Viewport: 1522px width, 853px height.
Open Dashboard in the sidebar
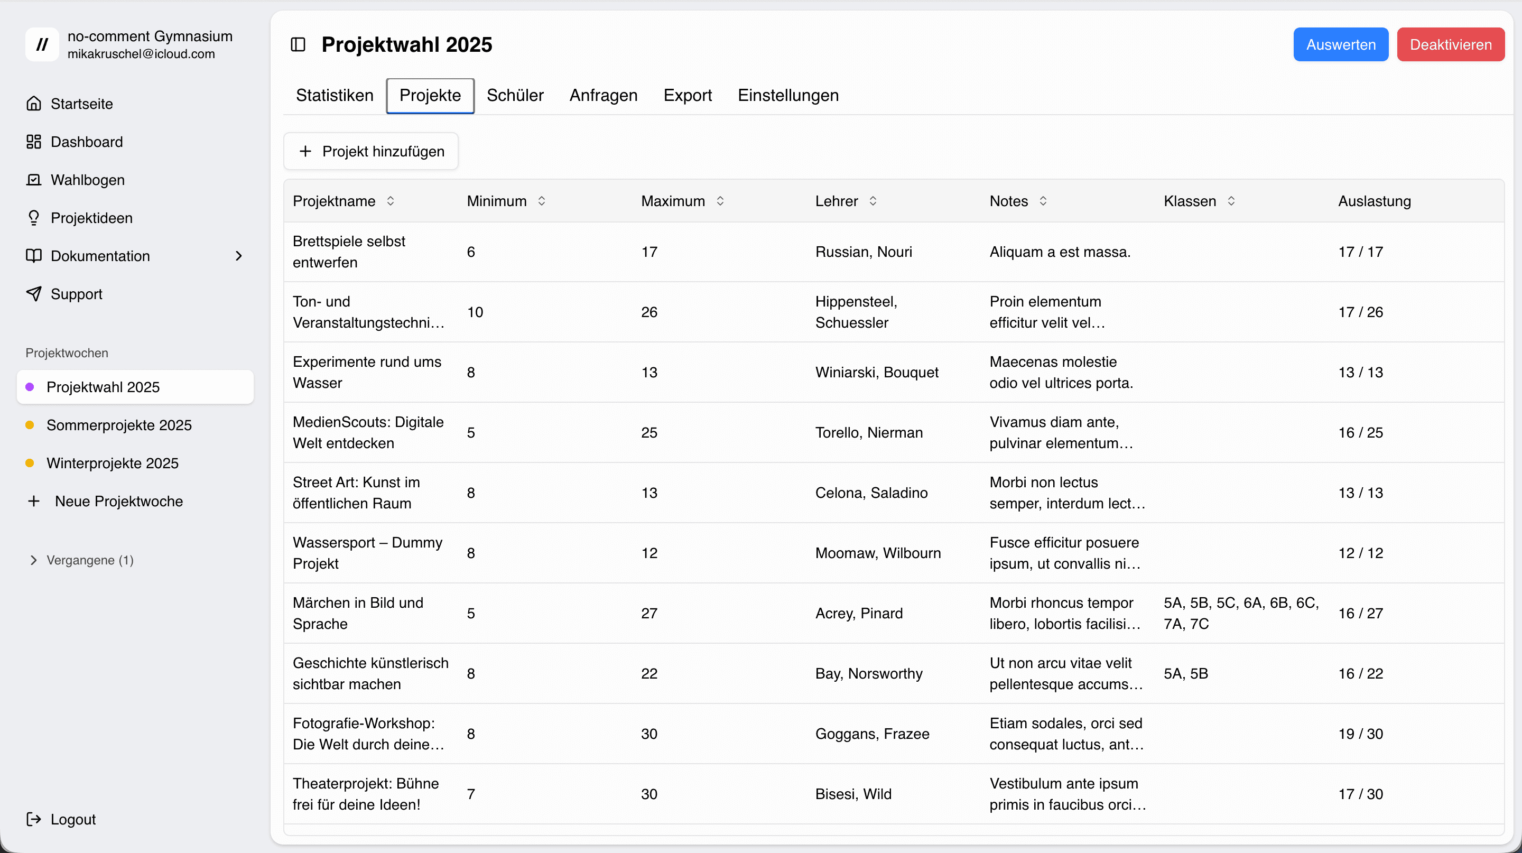[135, 142]
